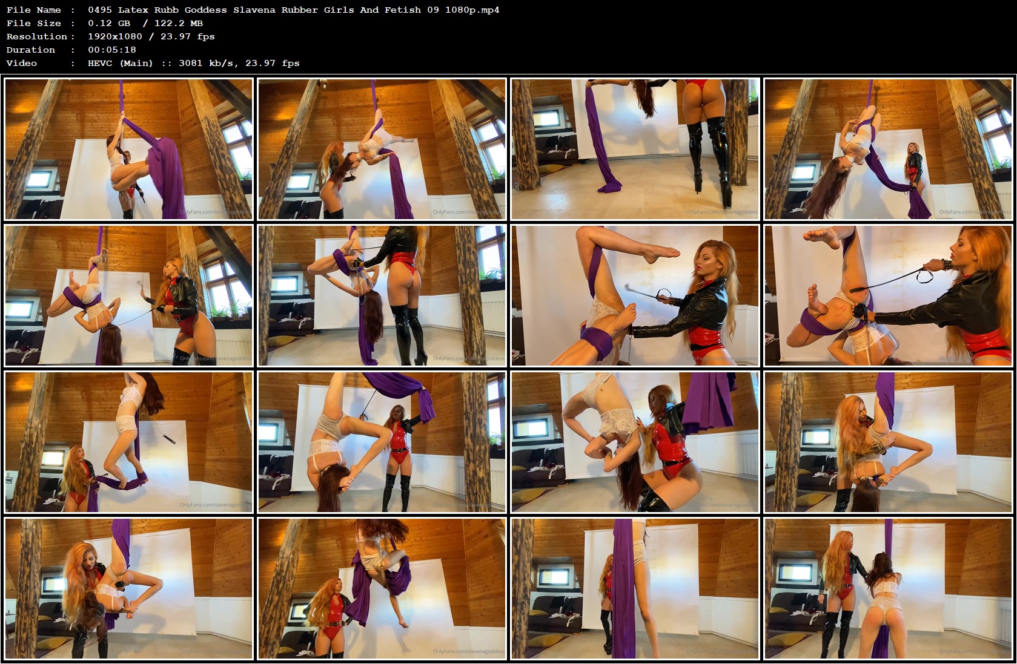Image resolution: width=1017 pixels, height=664 pixels.
Task: Open the third preview in the top row
Action: pyautogui.click(x=636, y=148)
